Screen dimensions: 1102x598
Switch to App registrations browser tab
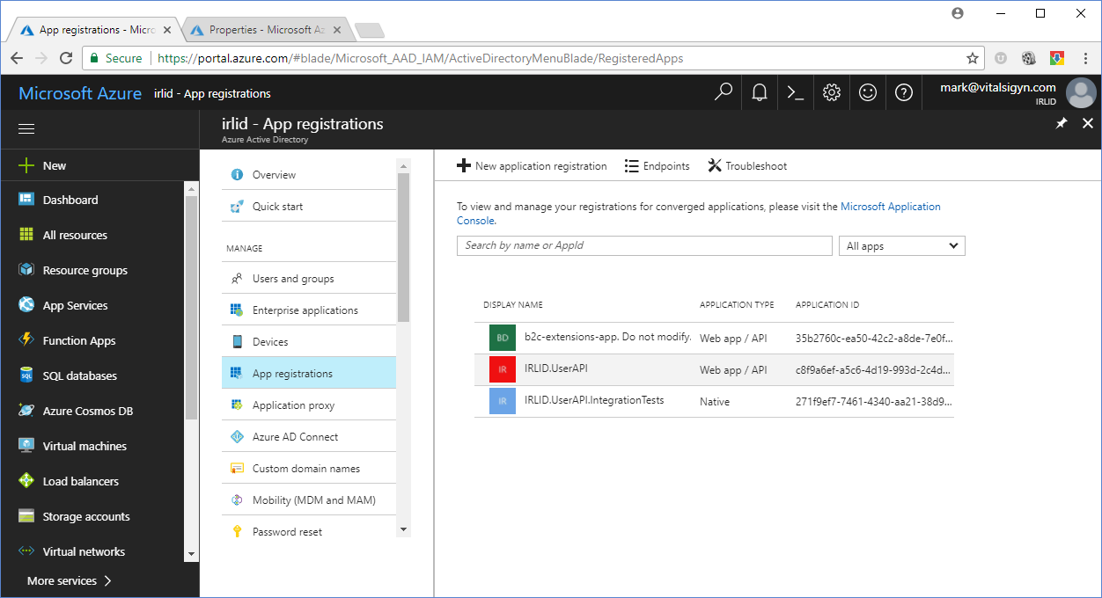point(93,30)
